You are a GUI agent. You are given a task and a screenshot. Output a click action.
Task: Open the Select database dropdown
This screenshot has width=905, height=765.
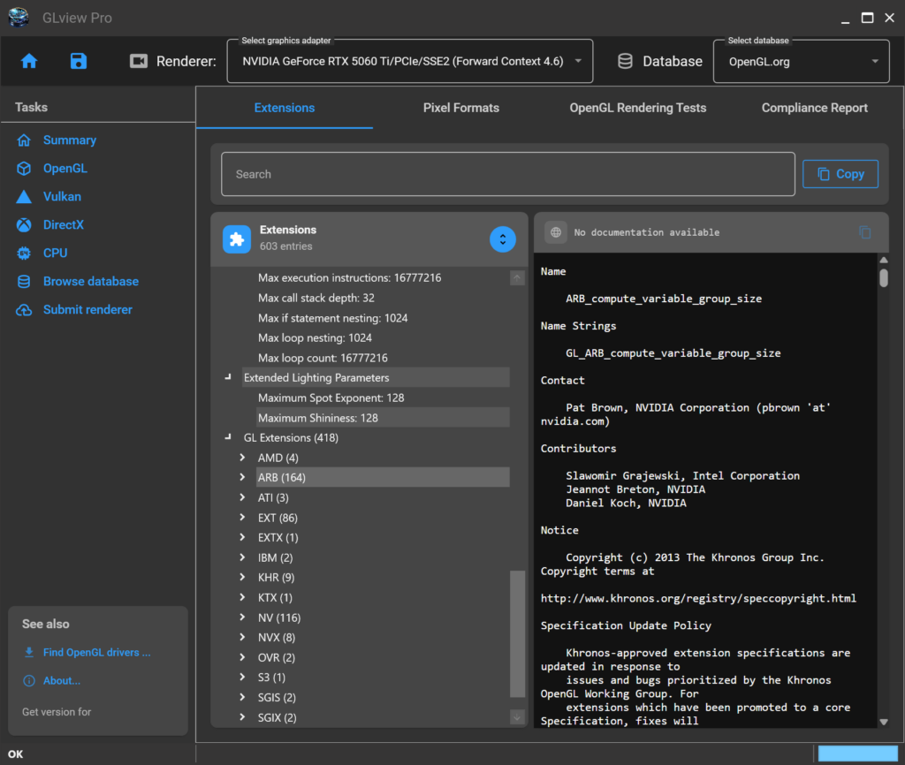click(802, 62)
